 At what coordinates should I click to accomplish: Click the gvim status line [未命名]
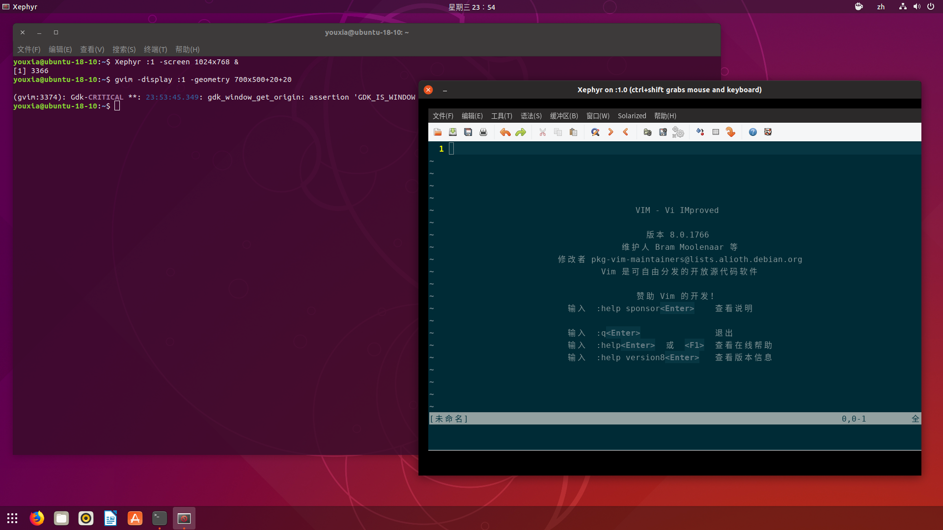point(674,419)
